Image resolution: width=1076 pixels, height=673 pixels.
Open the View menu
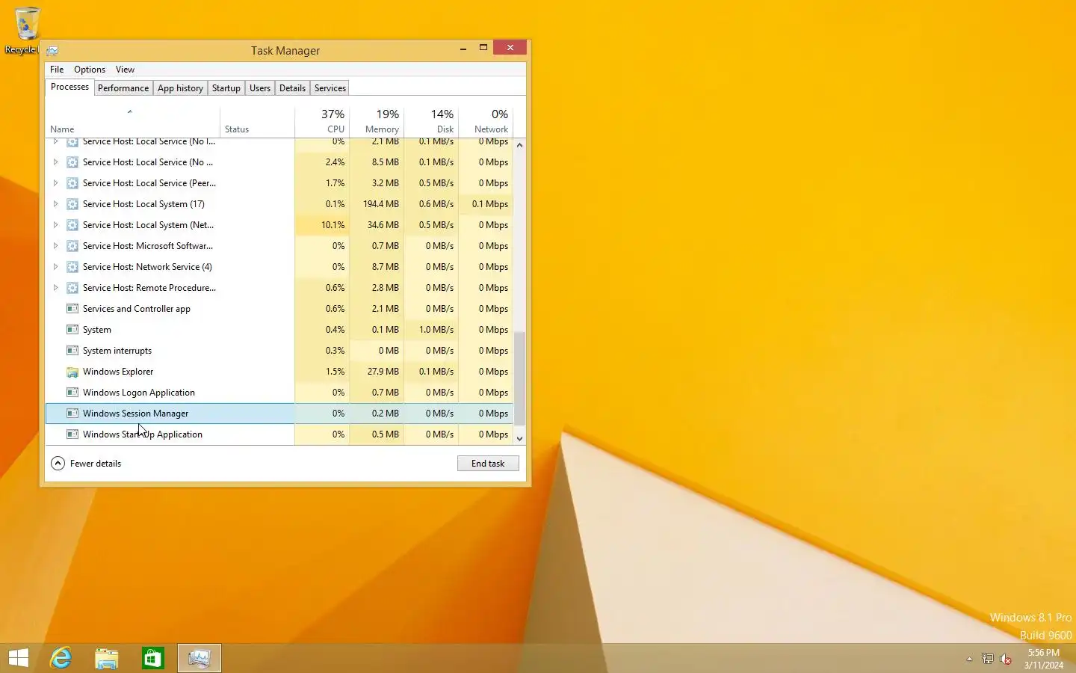pyautogui.click(x=125, y=70)
